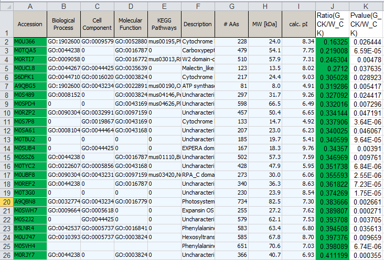Screen dimensions: 384x260
Task: Select row 2 header
Action: click(7, 42)
